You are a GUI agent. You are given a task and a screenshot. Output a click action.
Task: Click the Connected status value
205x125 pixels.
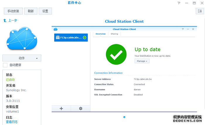pyautogui.click(x=139, y=84)
